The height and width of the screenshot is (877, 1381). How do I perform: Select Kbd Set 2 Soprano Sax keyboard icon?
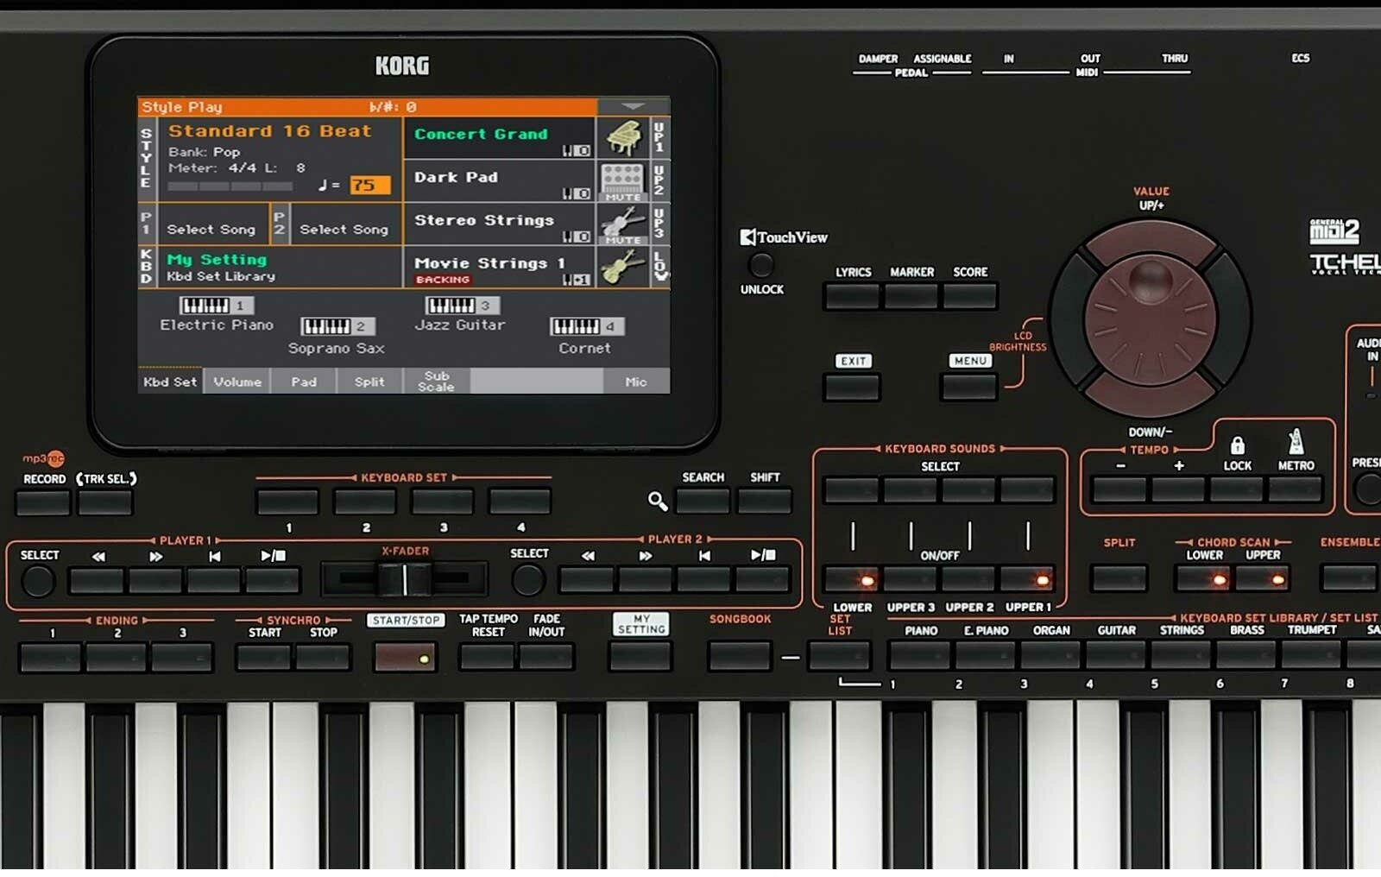point(337,326)
